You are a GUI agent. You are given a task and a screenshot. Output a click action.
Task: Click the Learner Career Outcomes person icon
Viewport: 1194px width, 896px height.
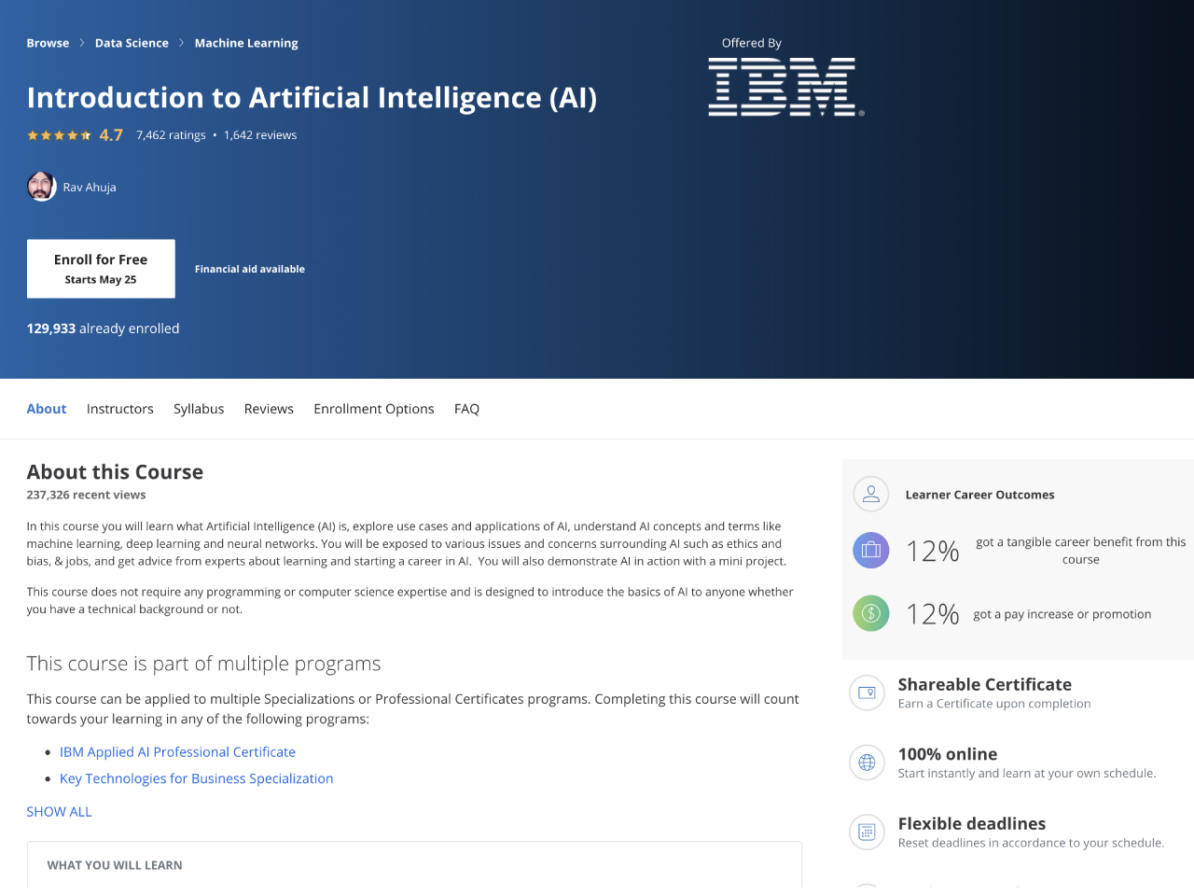(870, 494)
